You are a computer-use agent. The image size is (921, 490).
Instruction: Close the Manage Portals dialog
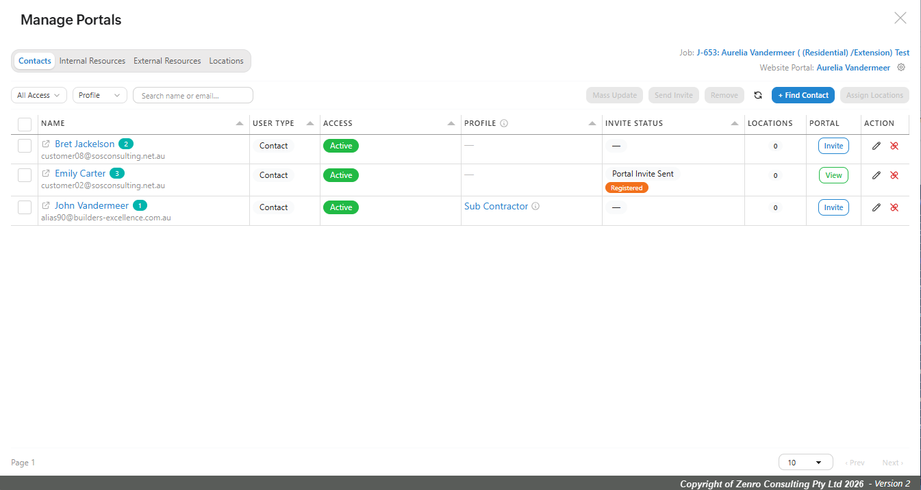(900, 18)
